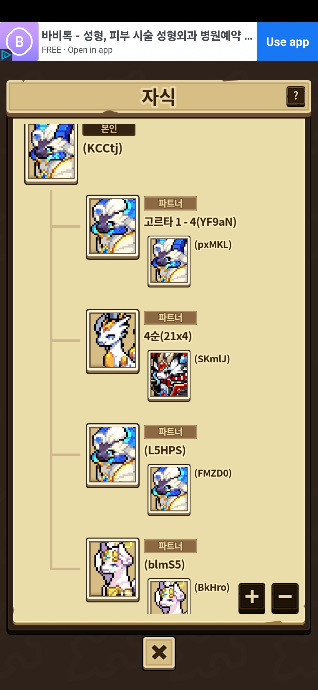
Task: Open child dragon FMZD0 portrait
Action: click(169, 490)
